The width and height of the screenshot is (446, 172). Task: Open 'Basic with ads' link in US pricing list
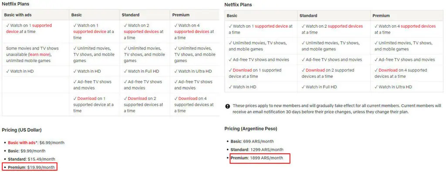[22, 143]
